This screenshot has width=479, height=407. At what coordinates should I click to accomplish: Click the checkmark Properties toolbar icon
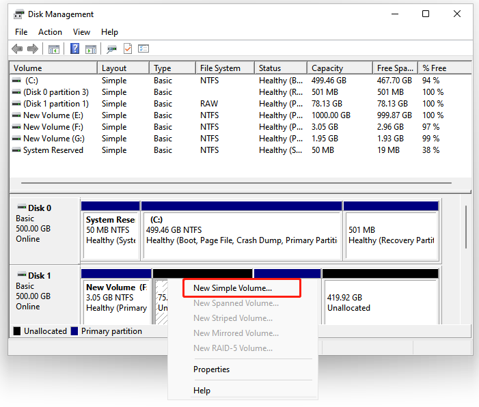127,49
